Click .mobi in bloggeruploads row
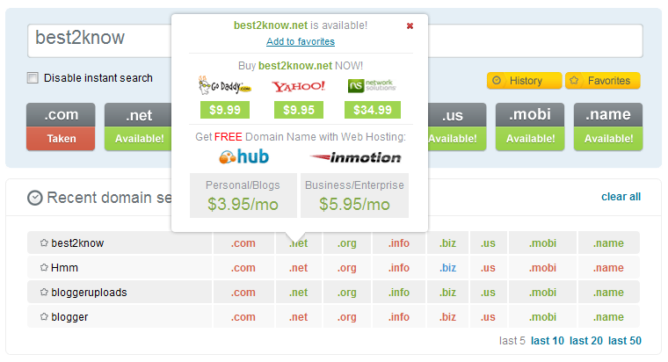Screen dimensions: 668x362 coord(543,293)
